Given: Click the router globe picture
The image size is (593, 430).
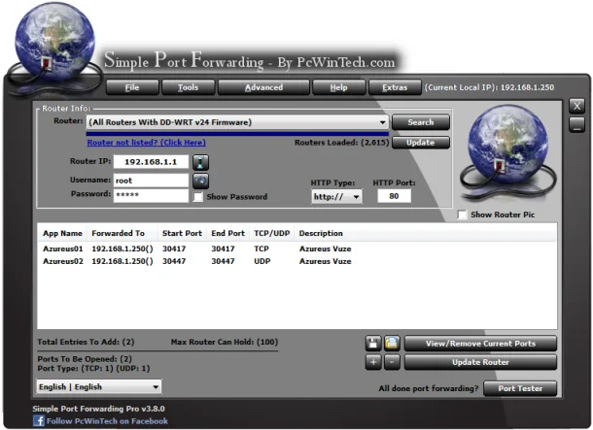Looking at the screenshot, I should tap(507, 153).
